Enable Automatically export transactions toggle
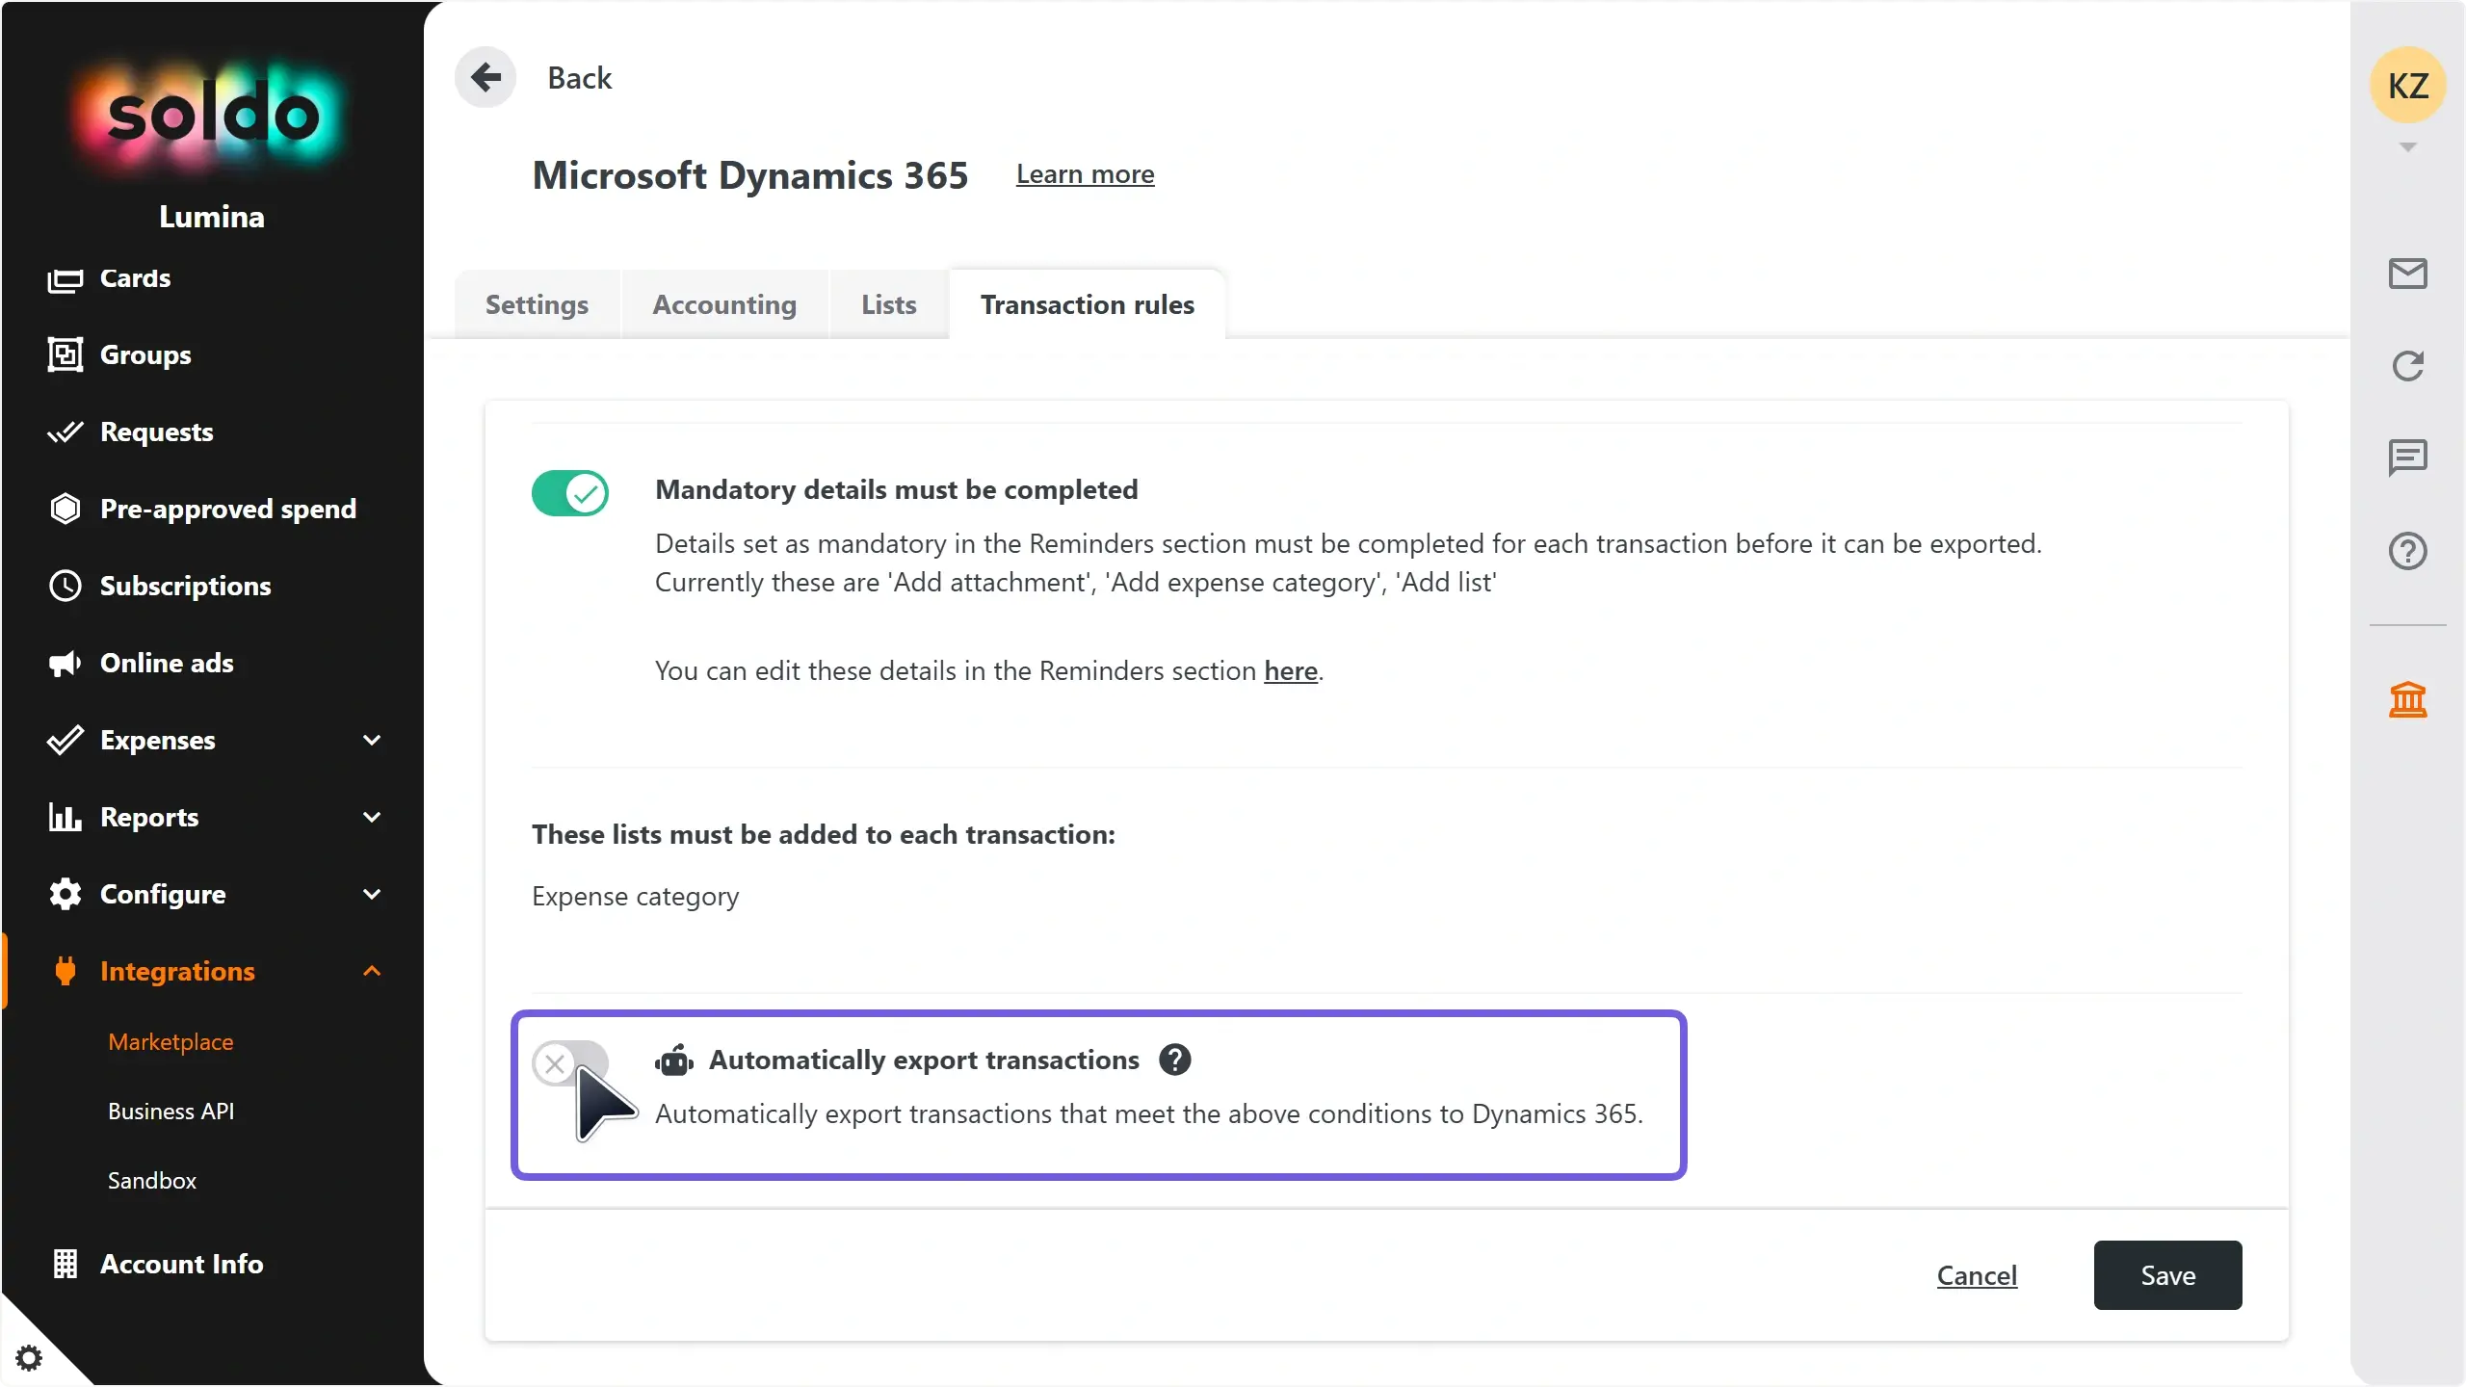2466x1387 pixels. (x=570, y=1063)
